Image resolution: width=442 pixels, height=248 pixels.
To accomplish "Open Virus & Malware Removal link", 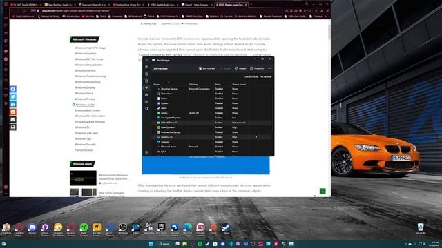I will click(90, 122).
